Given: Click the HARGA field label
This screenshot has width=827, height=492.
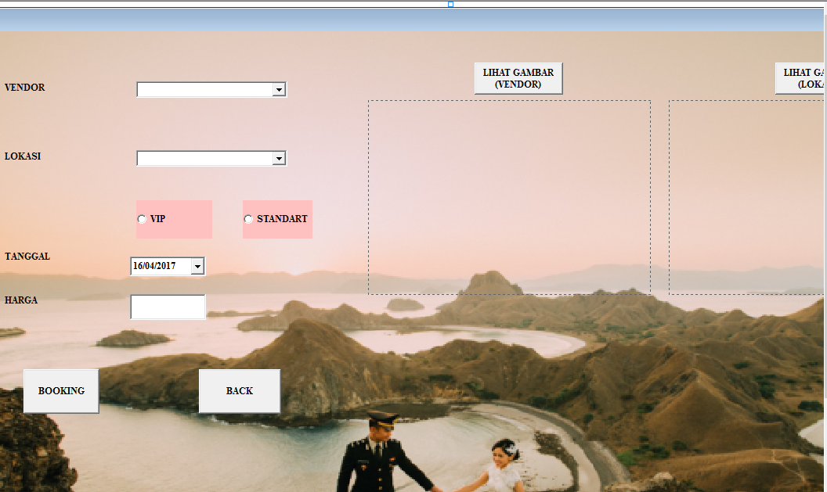Looking at the screenshot, I should pyautogui.click(x=21, y=300).
